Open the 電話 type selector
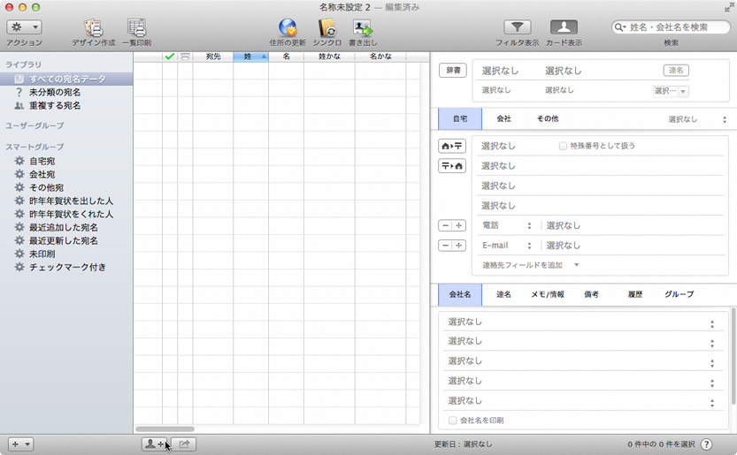The height and width of the screenshot is (455, 737). point(507,225)
